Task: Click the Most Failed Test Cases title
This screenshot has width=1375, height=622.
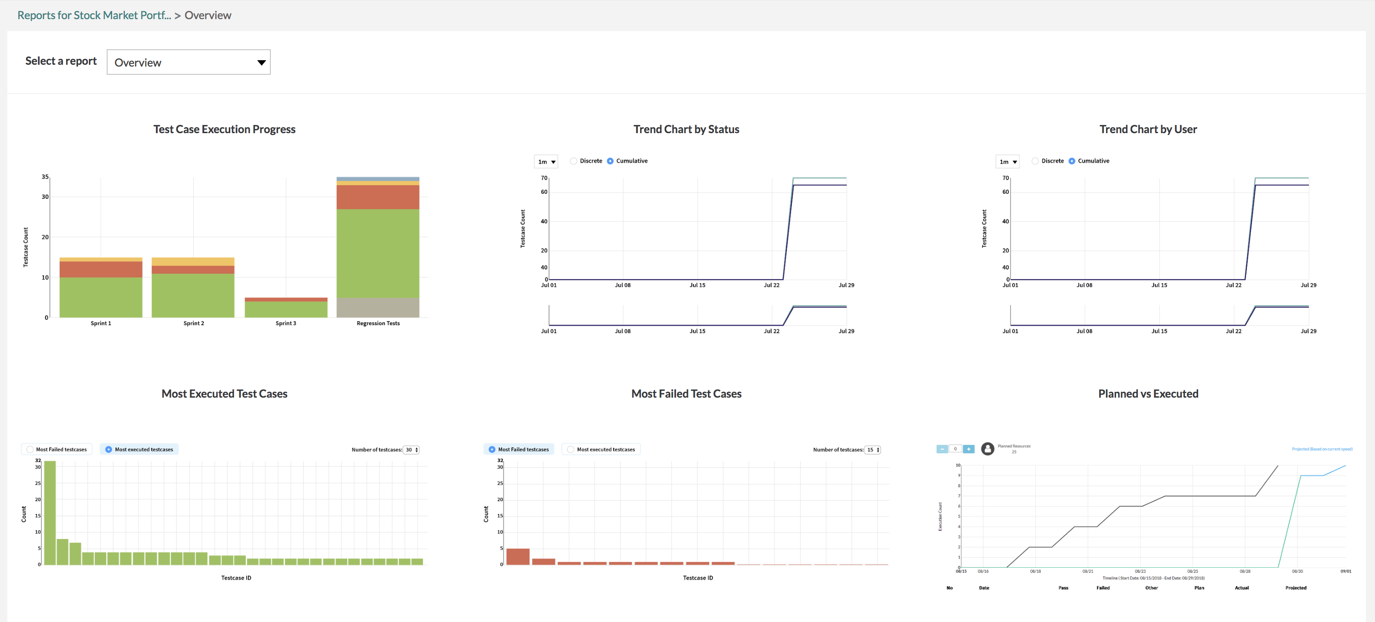Action: [x=687, y=394]
